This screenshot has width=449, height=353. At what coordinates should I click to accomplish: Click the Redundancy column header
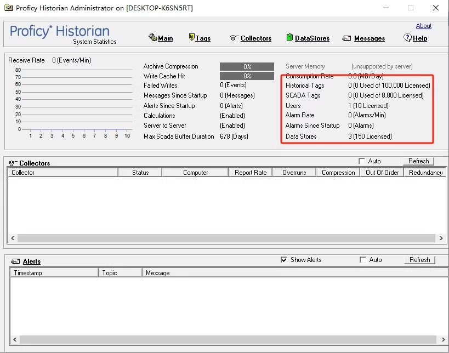pos(425,172)
